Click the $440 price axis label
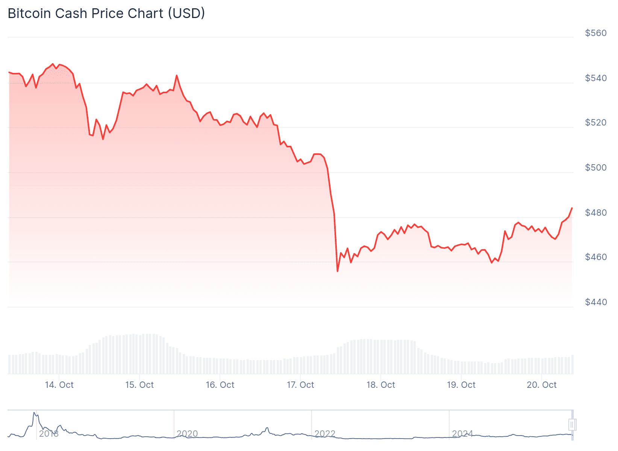Viewport: 618px width, 451px height. pyautogui.click(x=596, y=302)
